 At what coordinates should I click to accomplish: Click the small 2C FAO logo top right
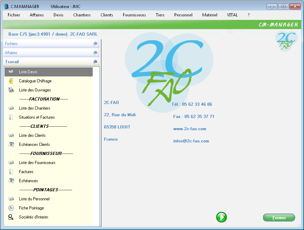[x=287, y=41]
